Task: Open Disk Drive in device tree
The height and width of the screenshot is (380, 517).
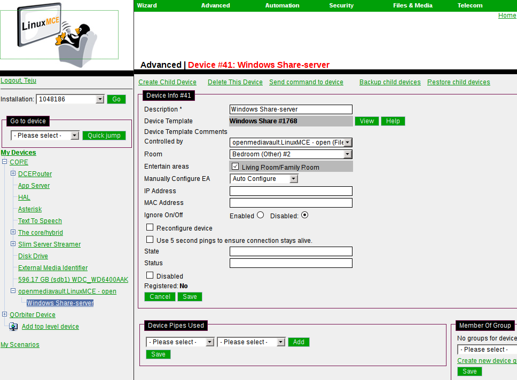Action: (x=33, y=256)
